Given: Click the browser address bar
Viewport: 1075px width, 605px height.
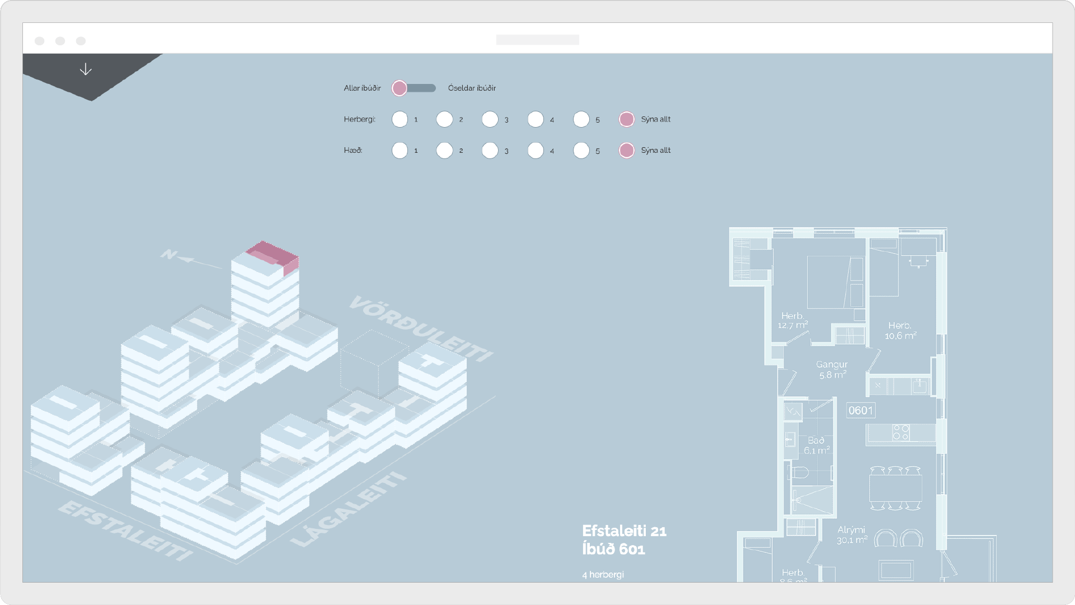Looking at the screenshot, I should coord(537,40).
